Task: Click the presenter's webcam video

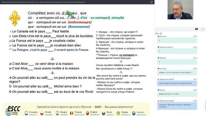Action: [180, 10]
